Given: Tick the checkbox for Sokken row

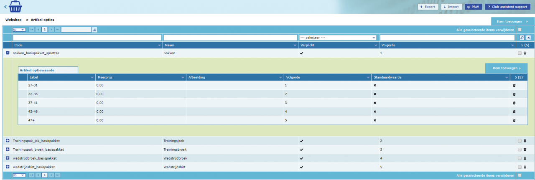Looking at the screenshot, I should [520, 53].
